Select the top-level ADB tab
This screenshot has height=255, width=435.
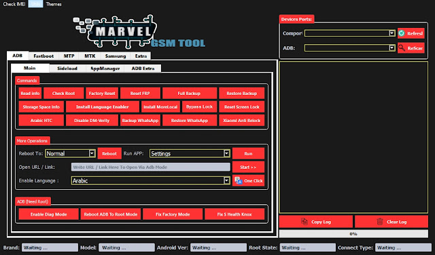pyautogui.click(x=18, y=56)
